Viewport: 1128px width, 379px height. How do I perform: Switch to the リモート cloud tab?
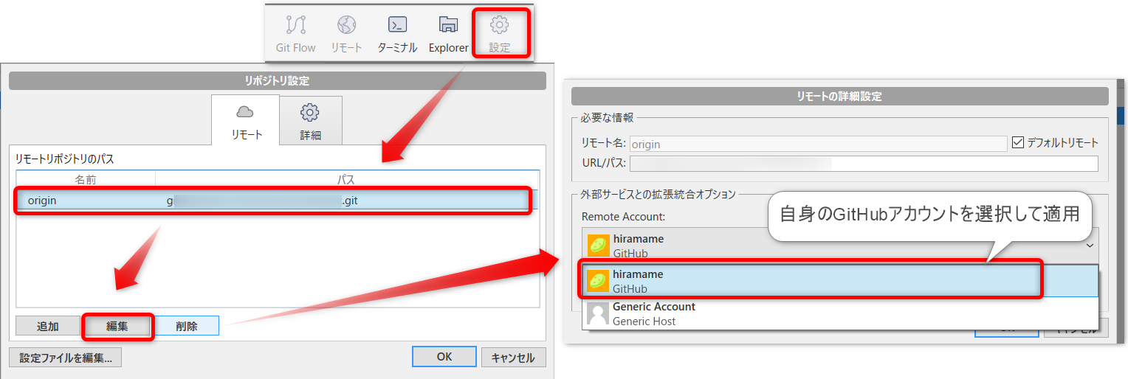[244, 121]
